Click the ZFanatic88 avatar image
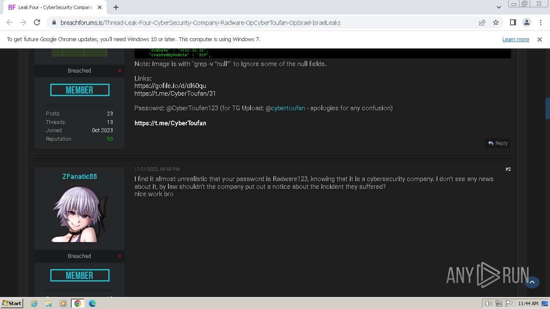 pos(79,215)
